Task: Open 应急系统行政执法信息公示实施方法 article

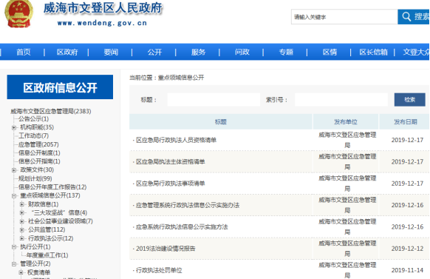Action: pyautogui.click(x=182, y=226)
